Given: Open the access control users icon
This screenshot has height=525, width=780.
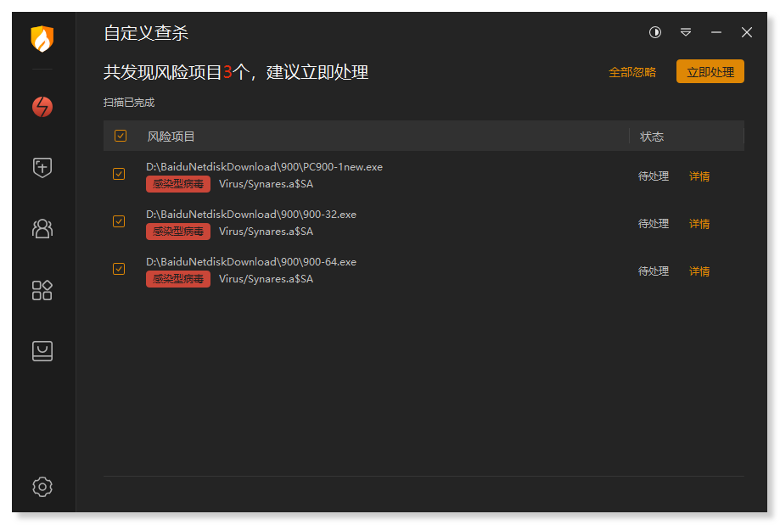Looking at the screenshot, I should tap(42, 228).
